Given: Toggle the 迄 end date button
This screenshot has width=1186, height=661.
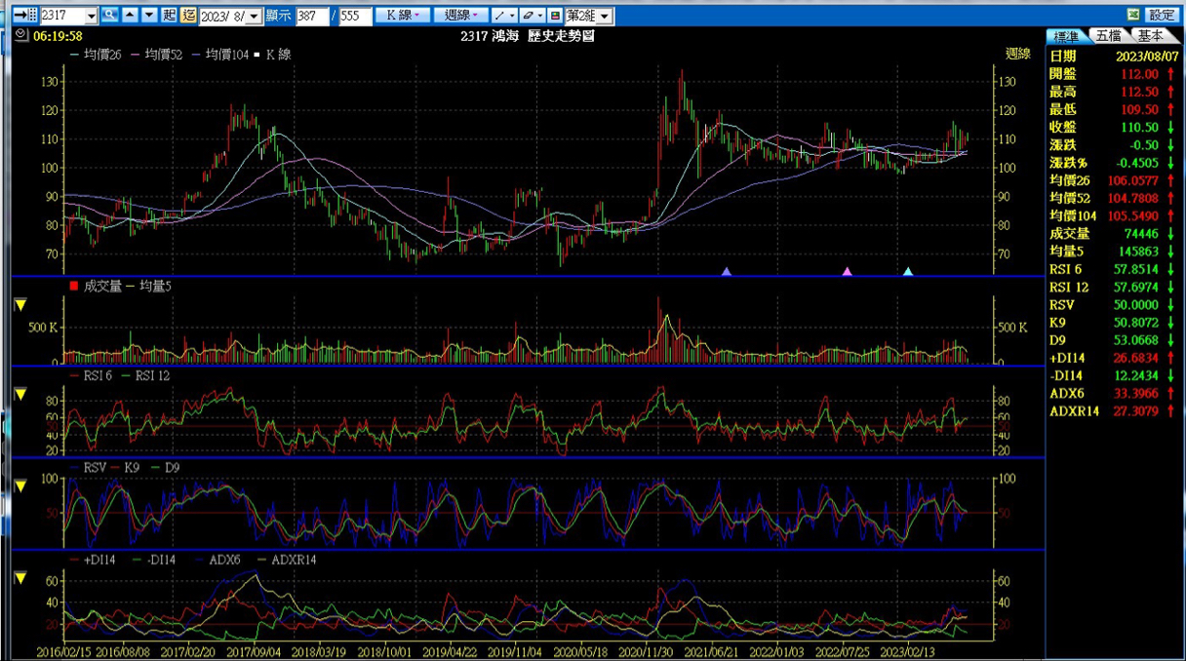Looking at the screenshot, I should pos(188,16).
